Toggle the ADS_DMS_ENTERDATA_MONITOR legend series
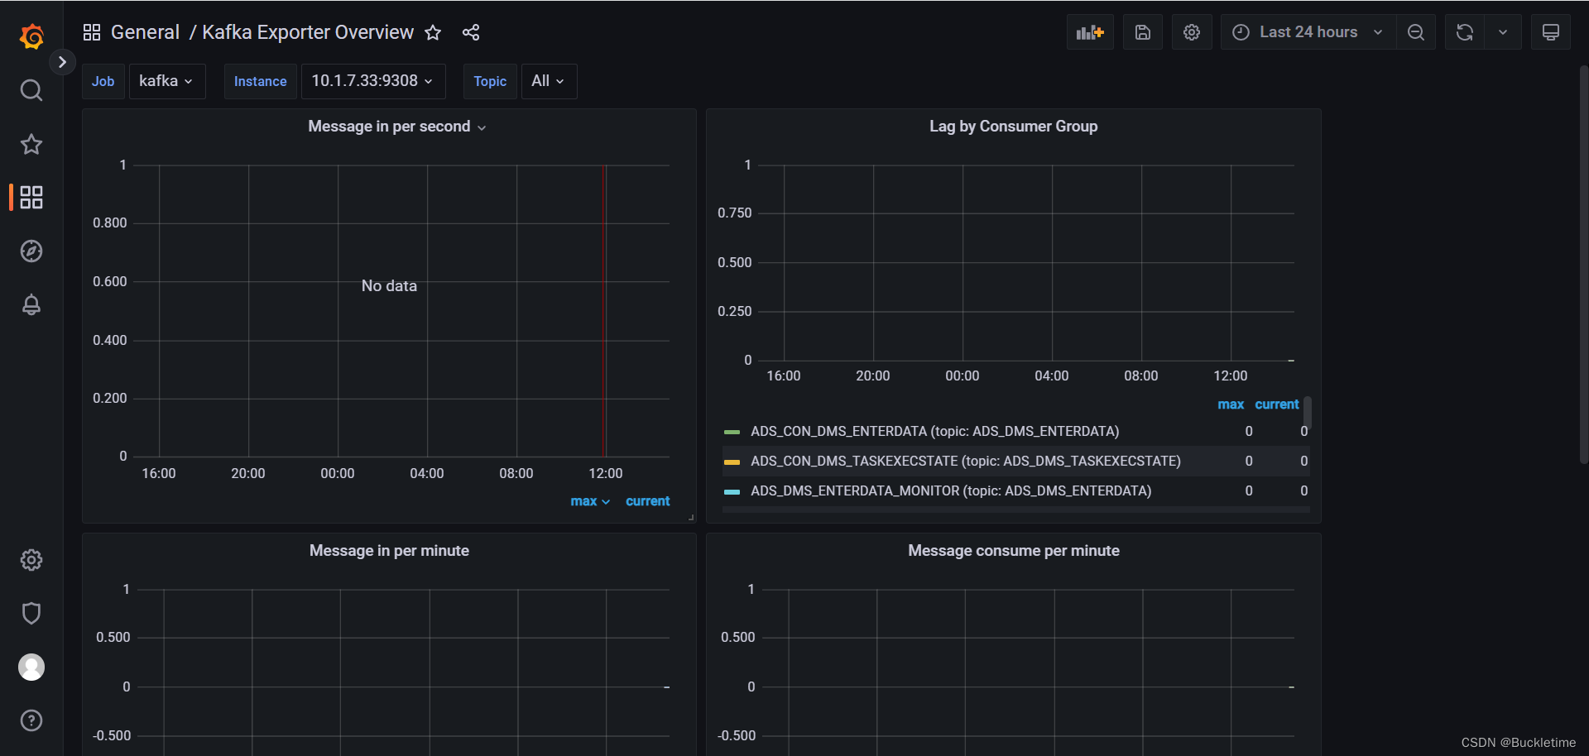 [x=951, y=490]
